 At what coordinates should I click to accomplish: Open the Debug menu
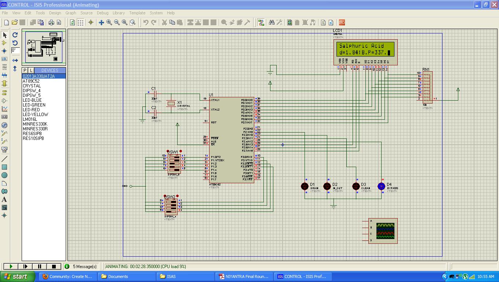(x=102, y=13)
